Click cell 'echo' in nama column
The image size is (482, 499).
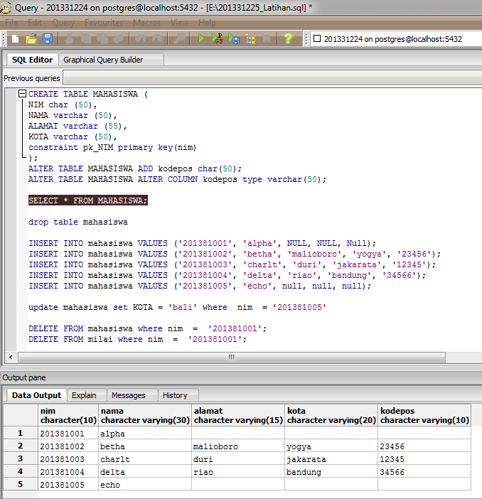click(x=145, y=484)
